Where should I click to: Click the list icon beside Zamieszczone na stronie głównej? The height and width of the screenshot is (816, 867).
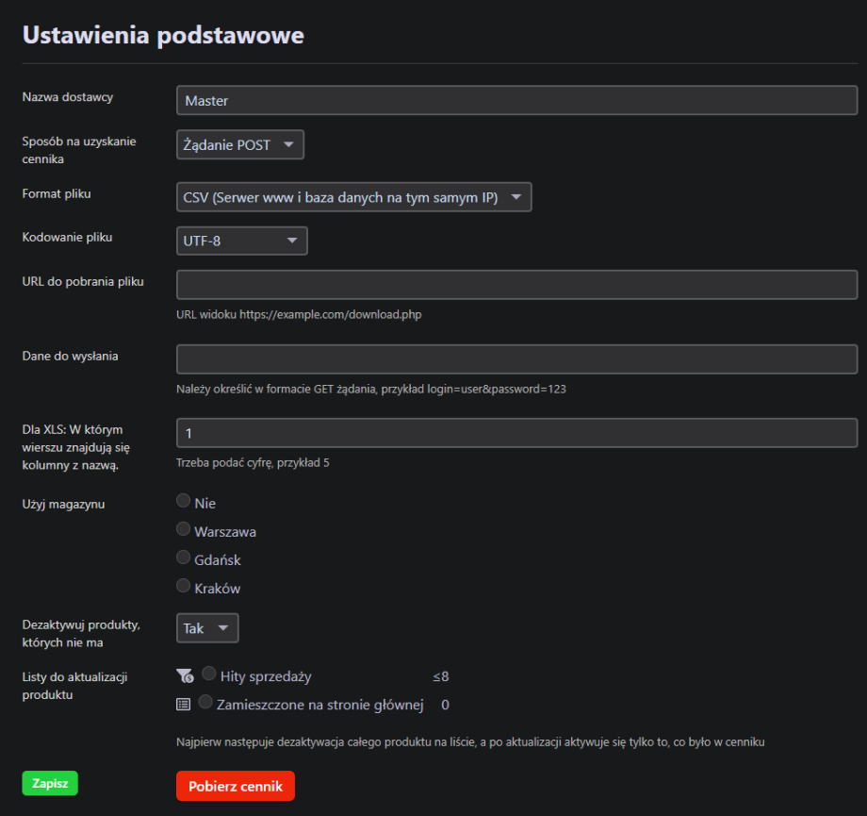pyautogui.click(x=184, y=704)
